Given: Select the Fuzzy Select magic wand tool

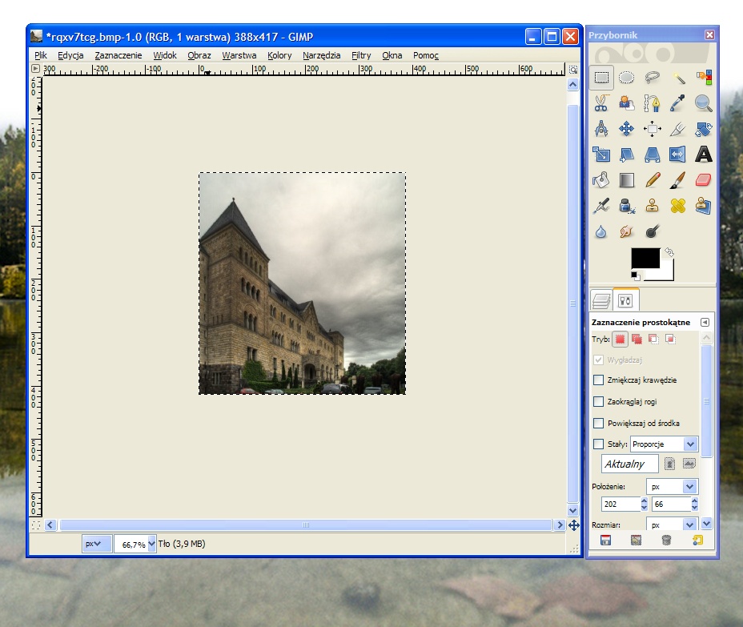Looking at the screenshot, I should click(678, 78).
